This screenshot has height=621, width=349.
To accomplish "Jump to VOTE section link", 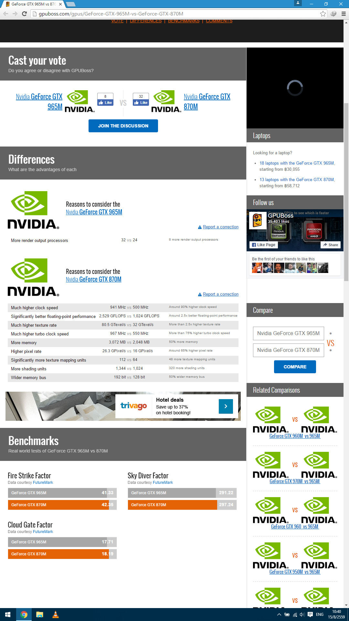I will pyautogui.click(x=117, y=21).
